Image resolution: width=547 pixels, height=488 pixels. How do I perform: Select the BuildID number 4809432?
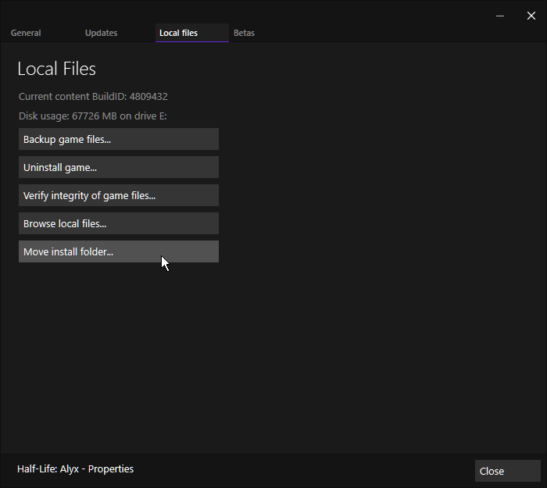coord(148,97)
